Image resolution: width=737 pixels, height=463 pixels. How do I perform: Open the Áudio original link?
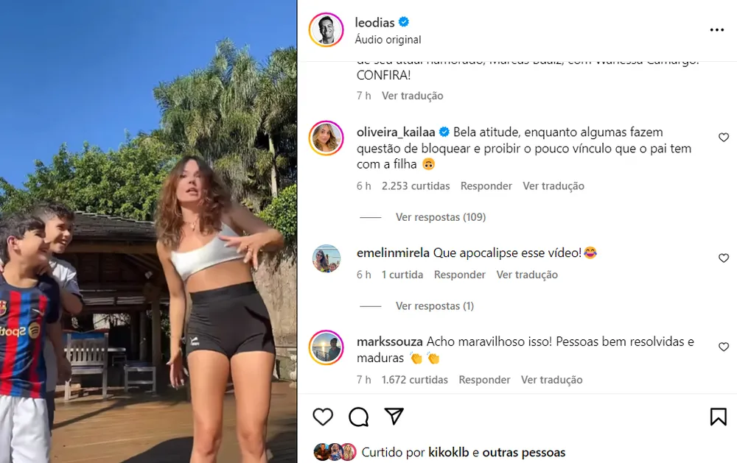tap(388, 40)
